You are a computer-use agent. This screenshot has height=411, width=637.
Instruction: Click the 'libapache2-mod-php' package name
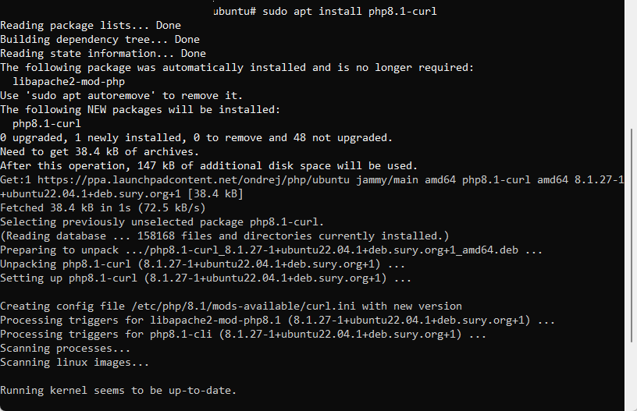[69, 82]
